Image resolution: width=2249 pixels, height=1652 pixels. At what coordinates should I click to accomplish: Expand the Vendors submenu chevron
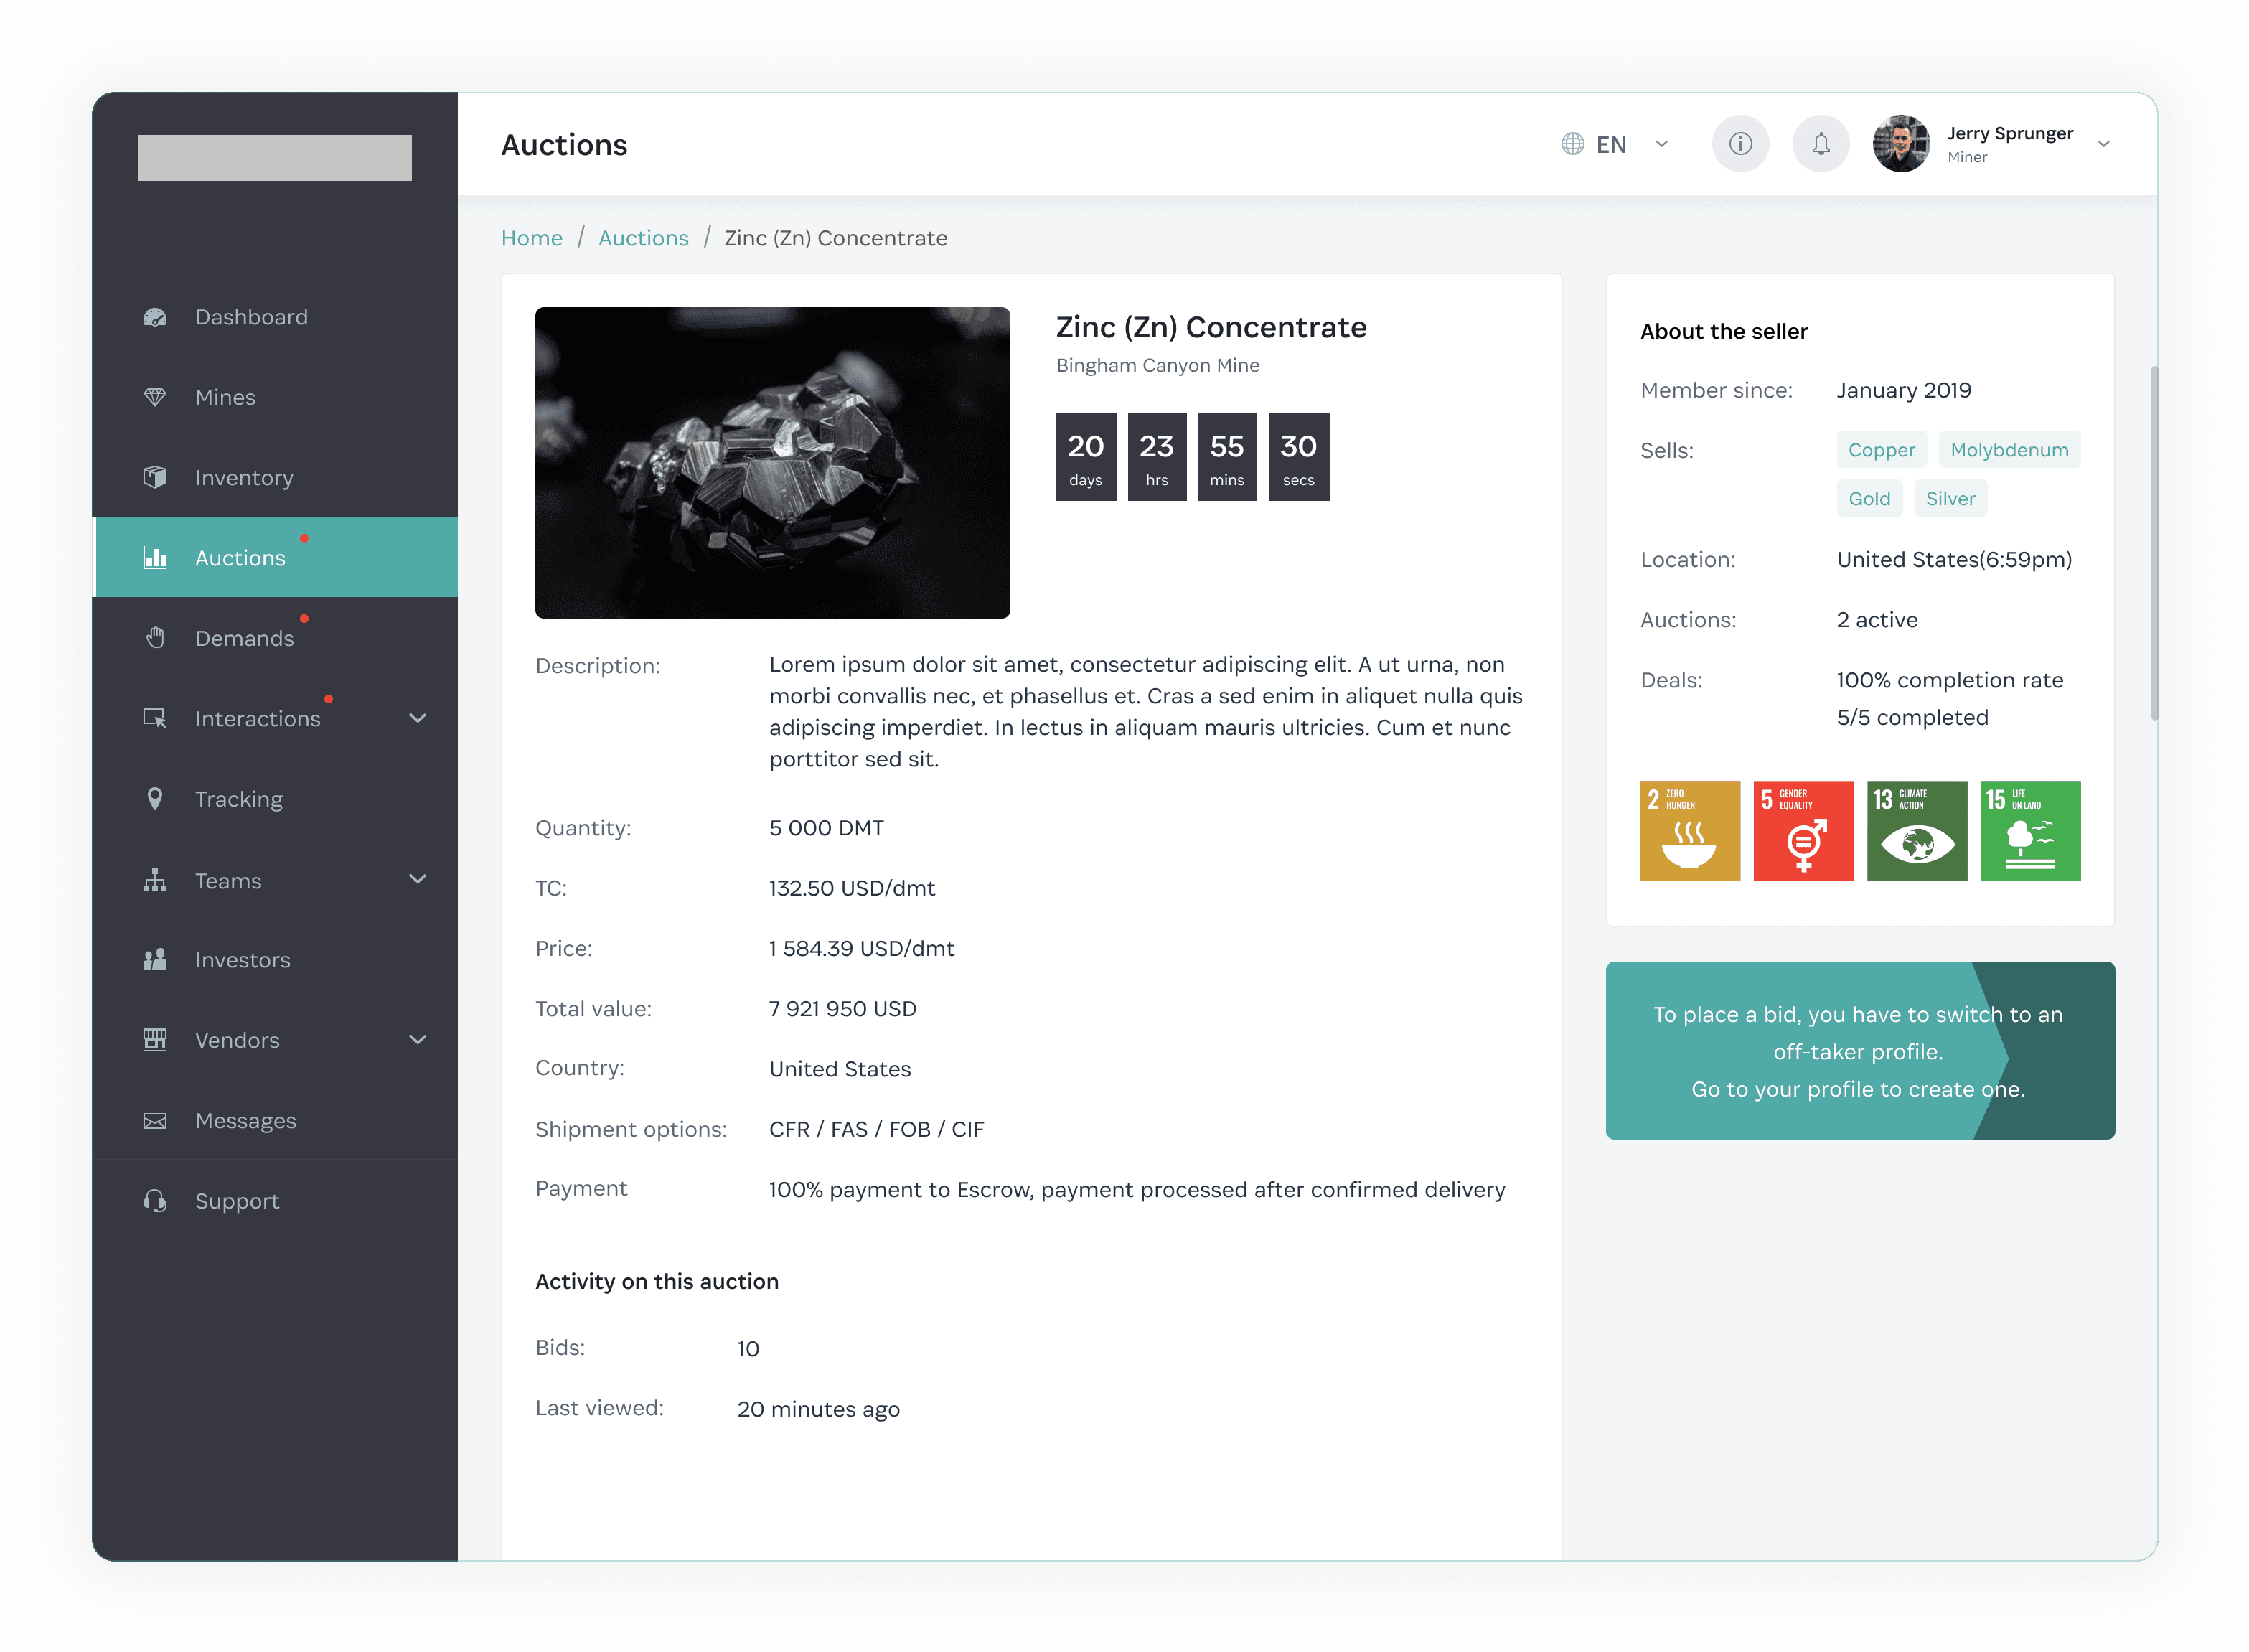(418, 1039)
